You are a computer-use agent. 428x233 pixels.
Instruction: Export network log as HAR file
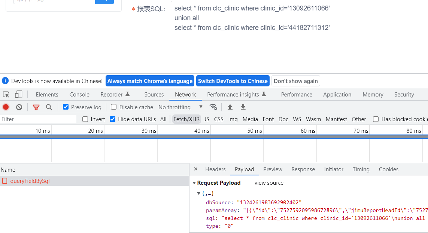tap(243, 107)
